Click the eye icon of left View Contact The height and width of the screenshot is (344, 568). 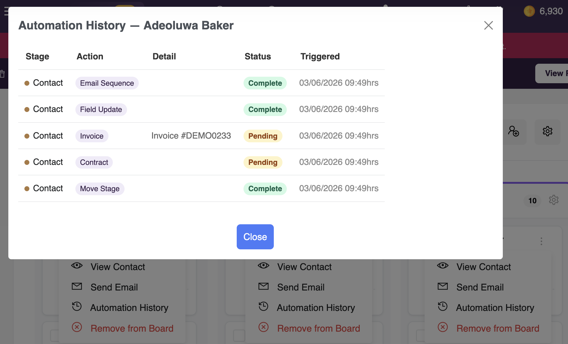click(x=77, y=266)
